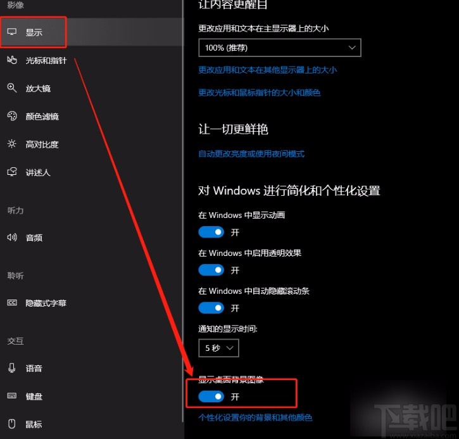The width and height of the screenshot is (459, 439).
Task: Toggle 在 Windows 中显示动画 switch
Action: click(x=211, y=232)
